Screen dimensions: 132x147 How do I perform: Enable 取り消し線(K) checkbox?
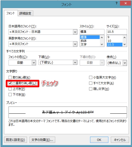[10, 77]
